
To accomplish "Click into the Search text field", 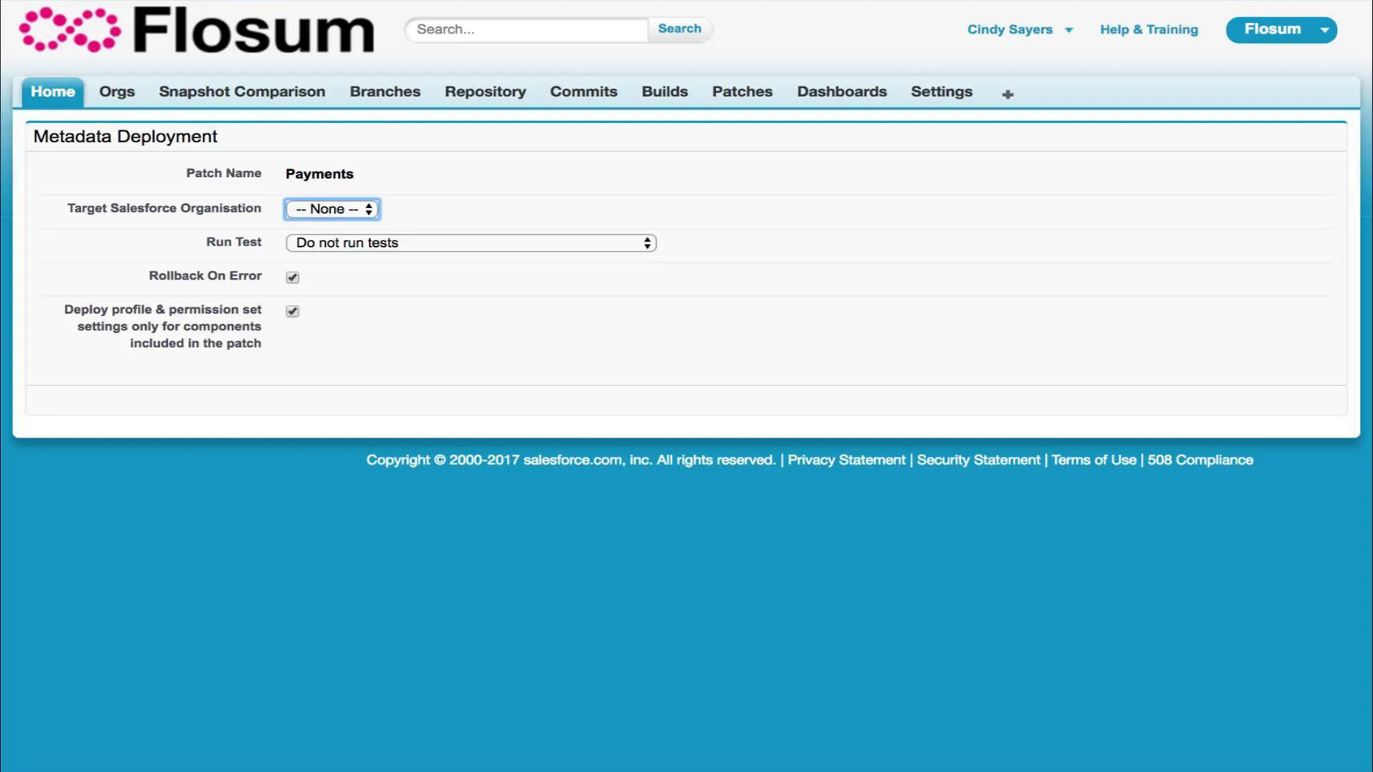I will (x=527, y=30).
